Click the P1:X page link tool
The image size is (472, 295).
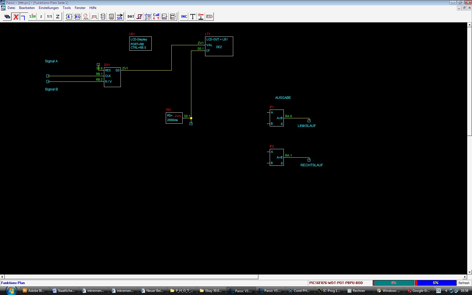pos(210,17)
